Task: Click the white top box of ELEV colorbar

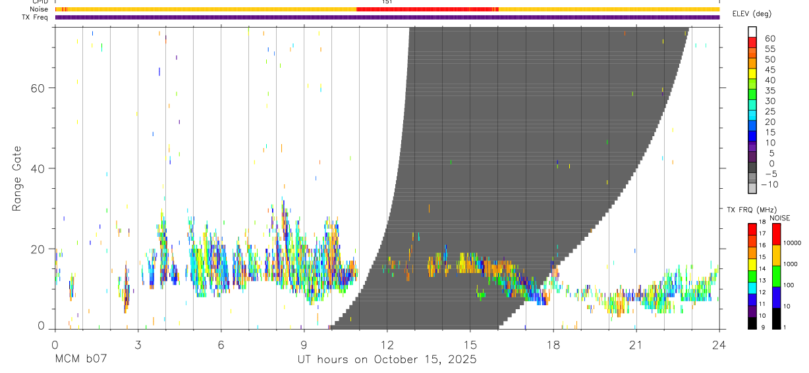Action: click(x=752, y=32)
